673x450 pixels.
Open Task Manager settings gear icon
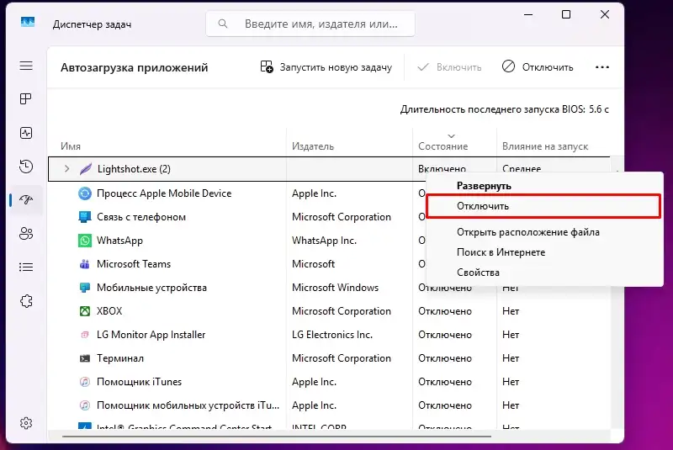pos(26,423)
